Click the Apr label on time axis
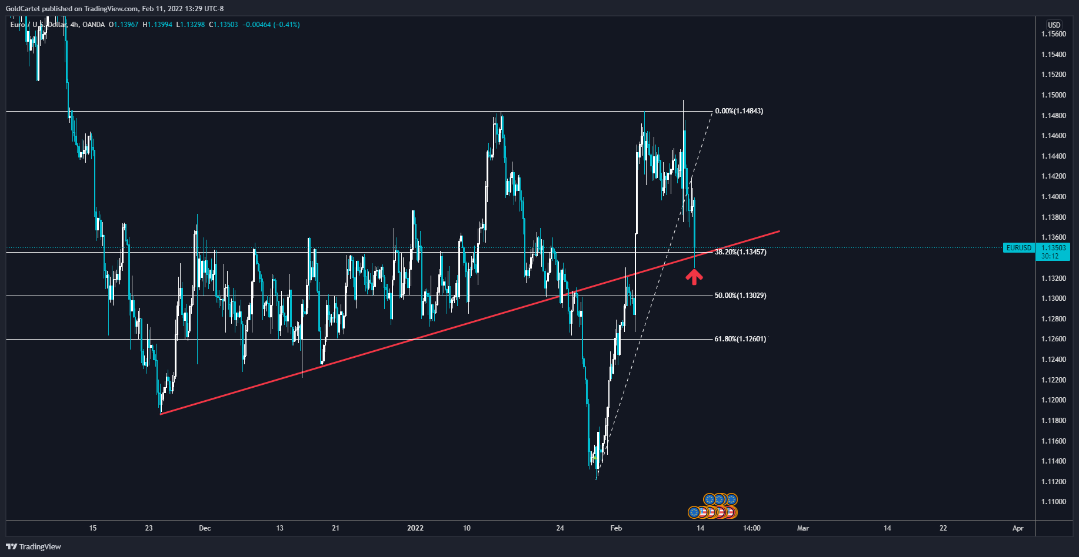 (x=1018, y=528)
